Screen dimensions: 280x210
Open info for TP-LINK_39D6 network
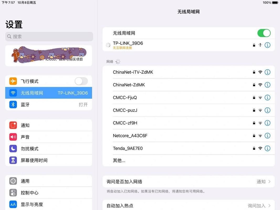coord(267,45)
